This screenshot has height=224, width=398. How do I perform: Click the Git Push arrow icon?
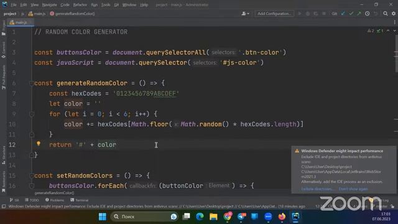tap(359, 14)
